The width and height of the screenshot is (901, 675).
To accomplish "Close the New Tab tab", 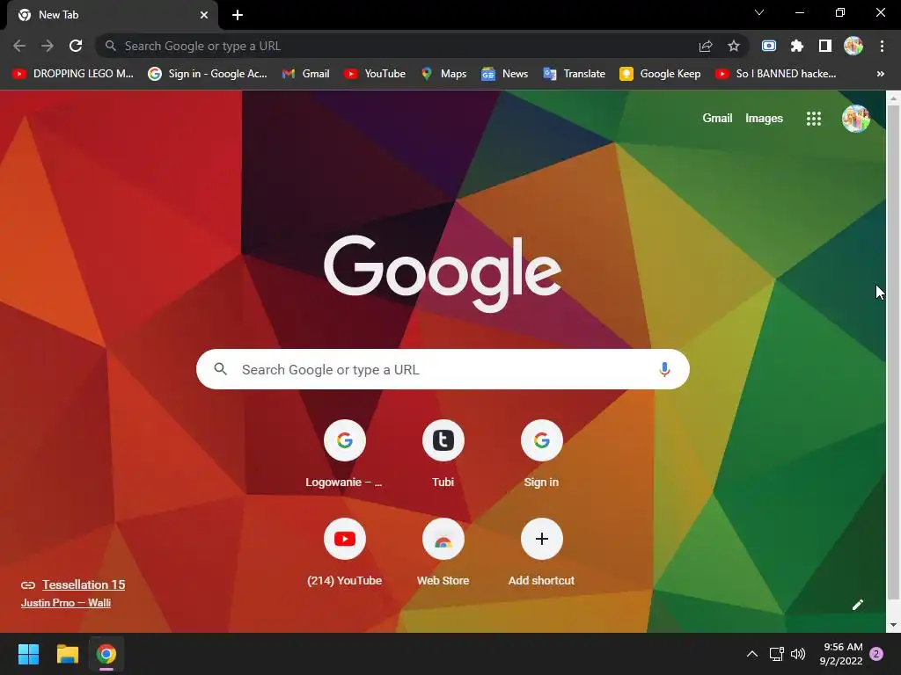I will point(204,15).
